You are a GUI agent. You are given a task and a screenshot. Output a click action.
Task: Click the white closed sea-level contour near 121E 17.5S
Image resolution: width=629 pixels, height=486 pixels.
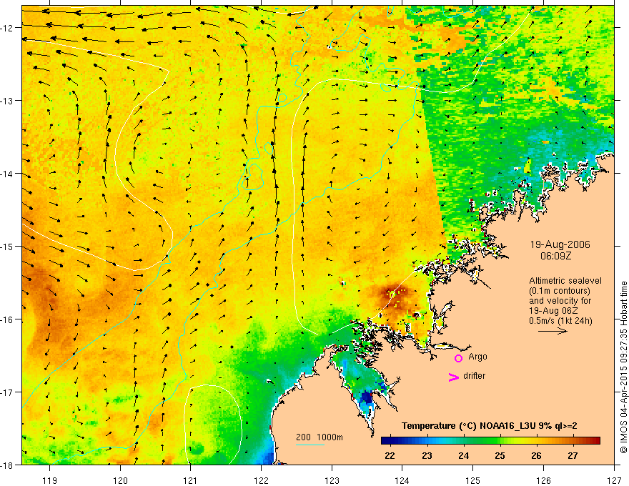tap(213, 425)
